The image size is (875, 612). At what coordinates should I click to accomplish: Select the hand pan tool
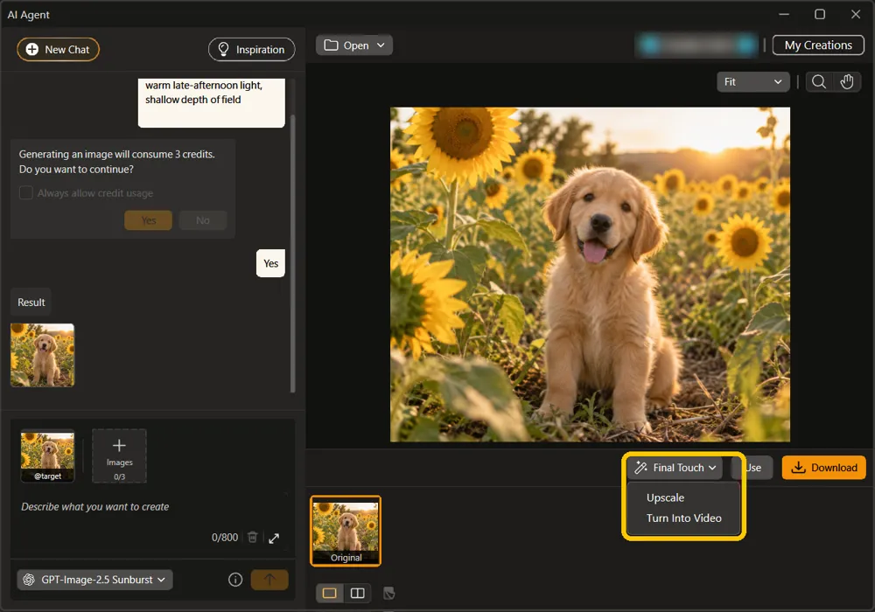pyautogui.click(x=847, y=82)
